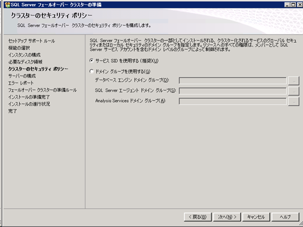This screenshot has height=227, width=303.
Task: Open help with the ヘルプ button
Action: (x=285, y=217)
